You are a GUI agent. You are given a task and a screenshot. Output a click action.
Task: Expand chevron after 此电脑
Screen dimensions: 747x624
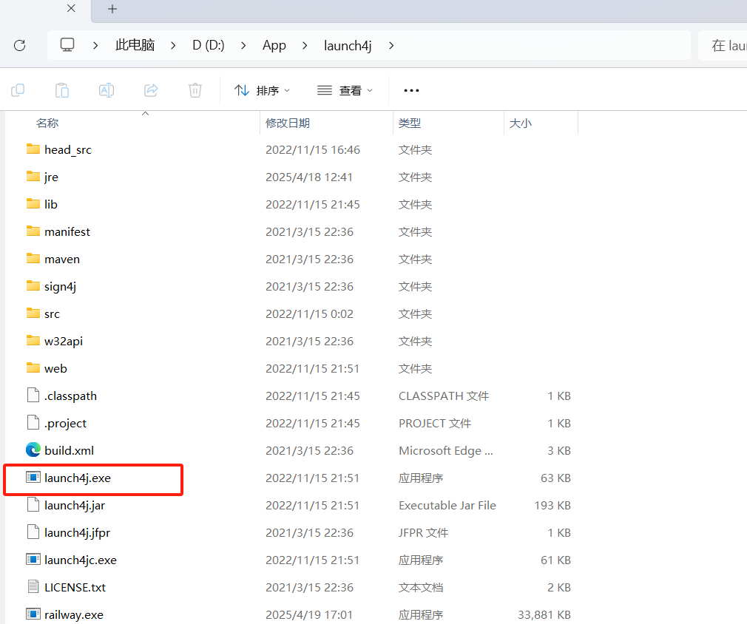(173, 46)
